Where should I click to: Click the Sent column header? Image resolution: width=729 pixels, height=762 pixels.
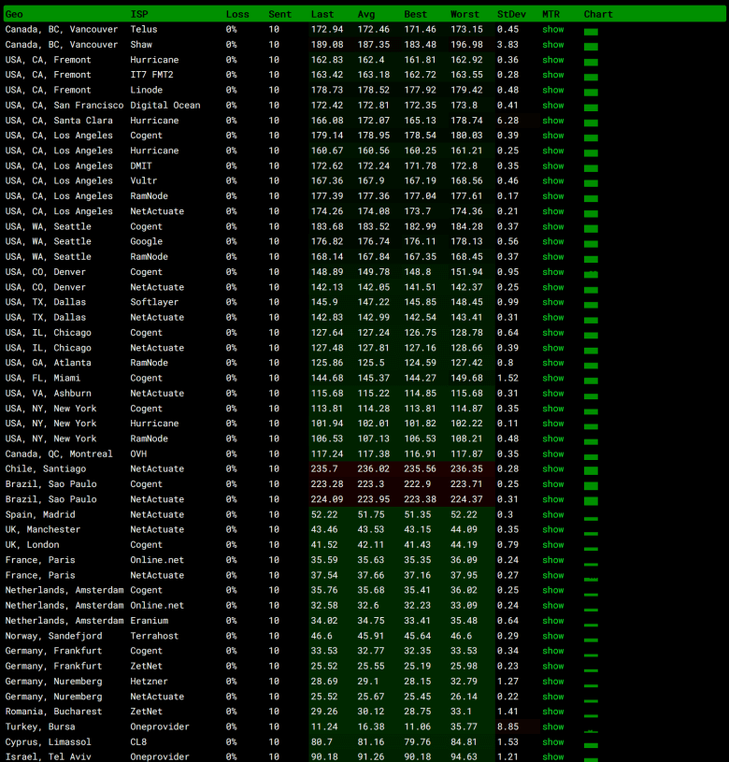pos(279,14)
